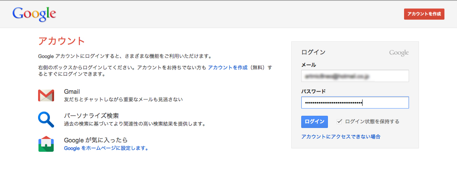Focus the メール email input field

click(x=355, y=76)
